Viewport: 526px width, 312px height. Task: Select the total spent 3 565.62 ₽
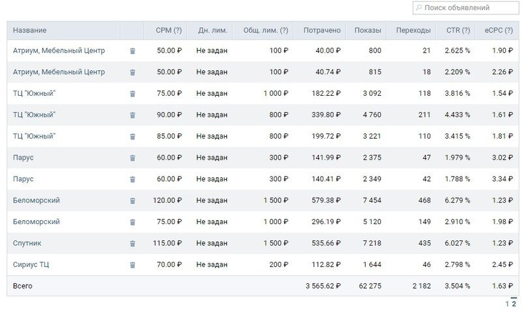(323, 286)
